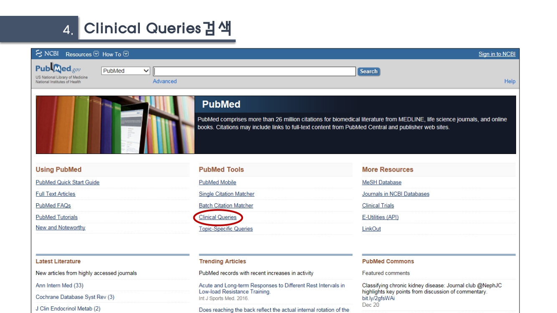This screenshot has height=313, width=557.
Task: Click the Clinical Queries link
Action: 218,217
